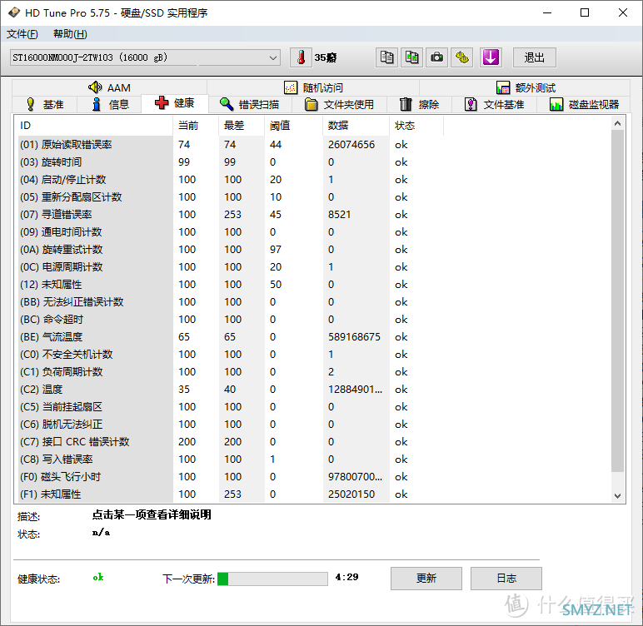Click the copy screenshot to clipboard icon

pos(411,57)
